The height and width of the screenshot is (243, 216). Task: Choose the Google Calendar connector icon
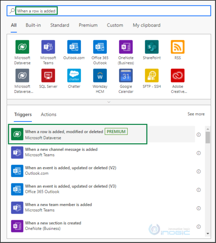(x=126, y=76)
